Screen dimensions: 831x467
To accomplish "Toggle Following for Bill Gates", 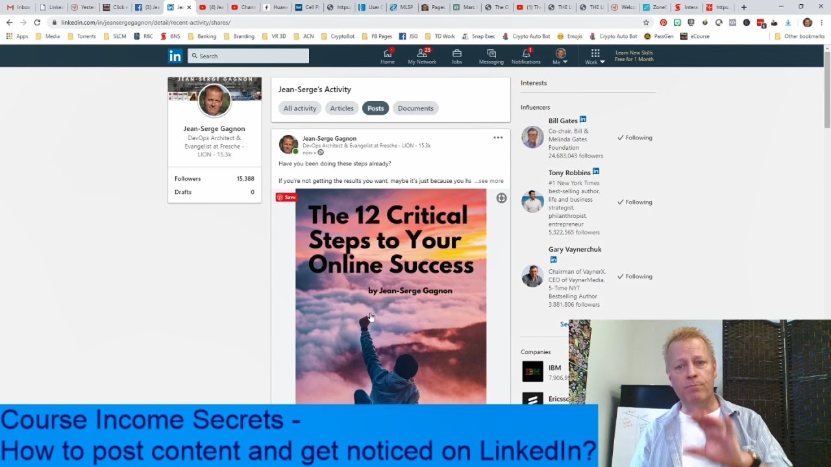I will (635, 138).
